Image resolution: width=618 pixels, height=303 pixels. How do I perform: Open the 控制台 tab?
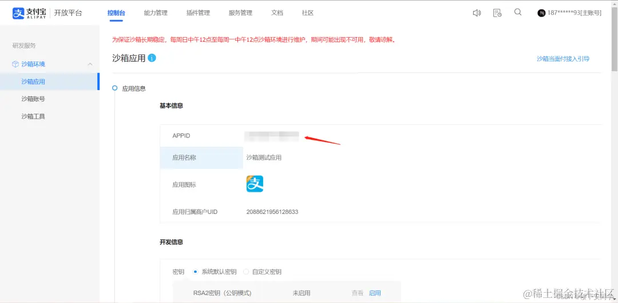pyautogui.click(x=116, y=13)
